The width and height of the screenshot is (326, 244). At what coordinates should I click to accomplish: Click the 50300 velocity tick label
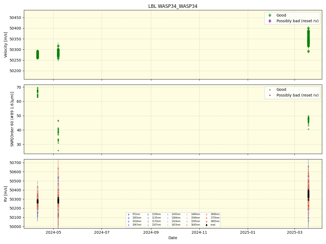coord(16,50)
